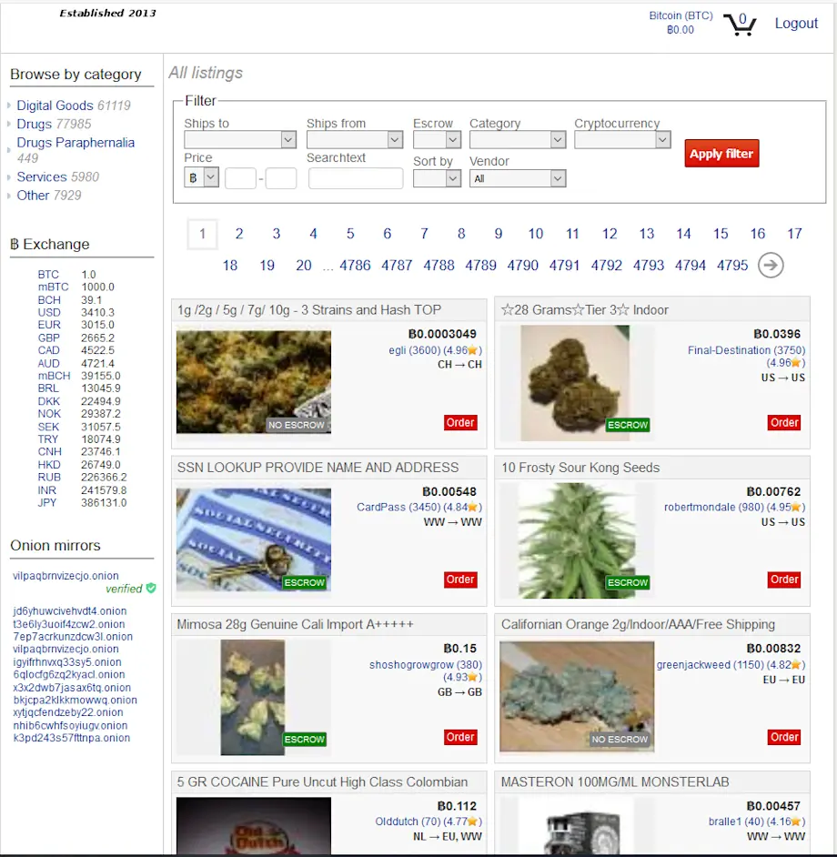Open the Ships to dropdown

tap(240, 140)
